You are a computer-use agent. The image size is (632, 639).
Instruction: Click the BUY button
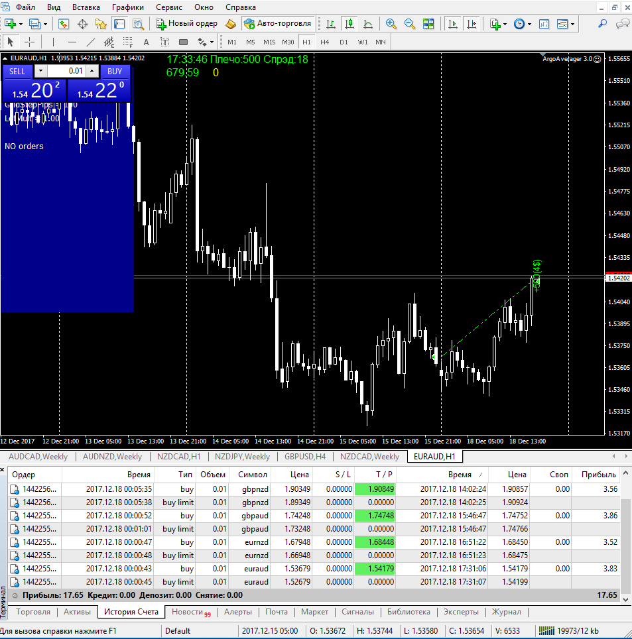(115, 72)
